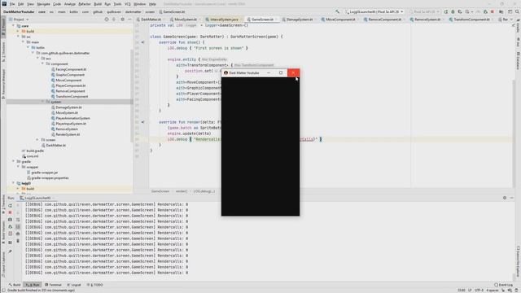Select gradle-wrapper.properties in project tree
The width and height of the screenshot is (521, 293).
[x=50, y=178]
